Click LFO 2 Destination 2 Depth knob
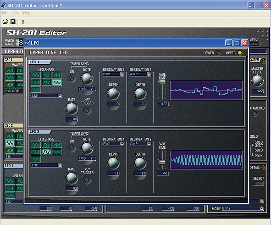This screenshot has height=225, width=271. click(x=140, y=163)
